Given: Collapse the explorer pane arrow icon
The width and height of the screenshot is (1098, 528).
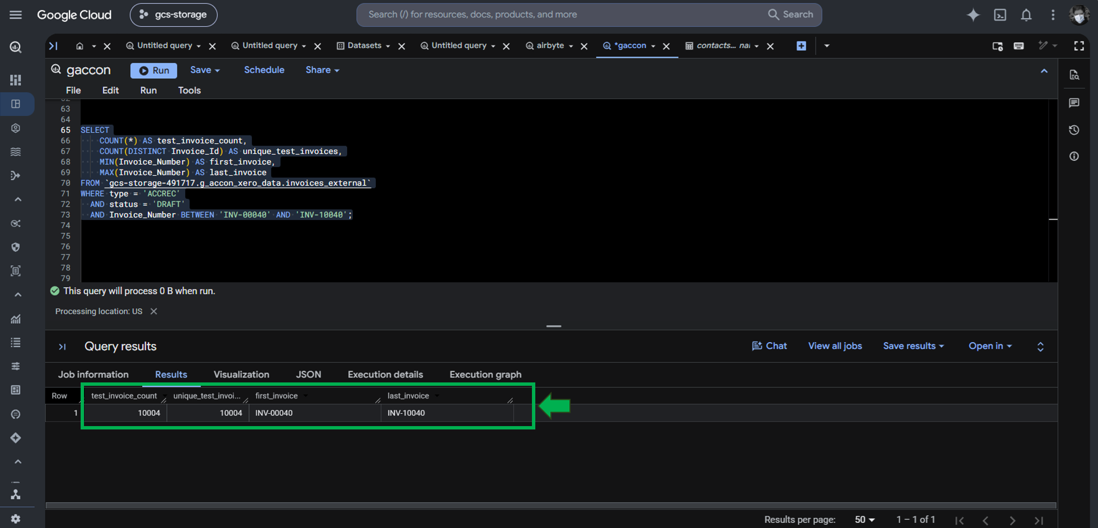Looking at the screenshot, I should pyautogui.click(x=53, y=46).
